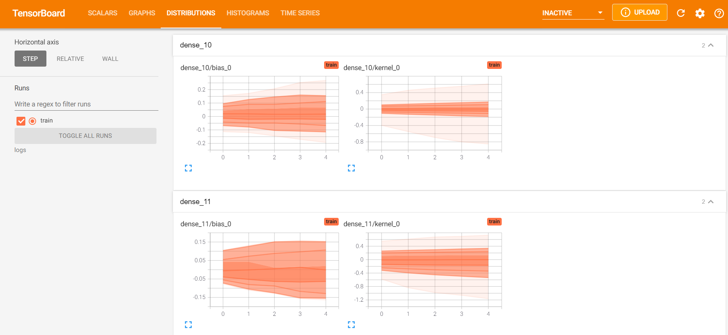Open the help question mark icon
728x335 pixels.
click(x=719, y=13)
